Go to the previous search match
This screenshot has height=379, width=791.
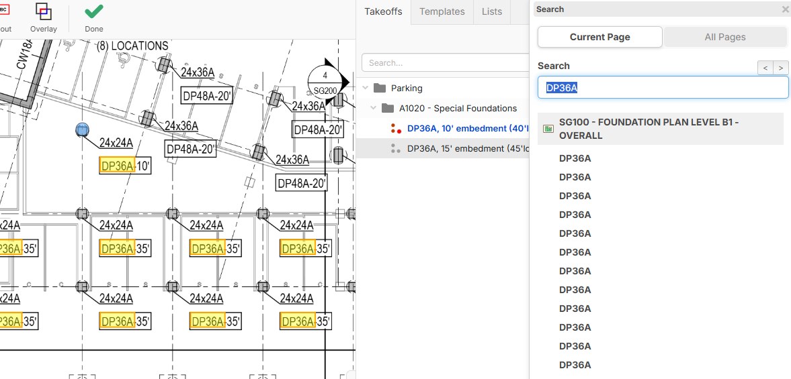(765, 67)
